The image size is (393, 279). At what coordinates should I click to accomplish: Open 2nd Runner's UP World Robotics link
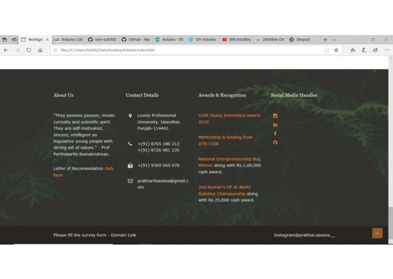point(224,190)
